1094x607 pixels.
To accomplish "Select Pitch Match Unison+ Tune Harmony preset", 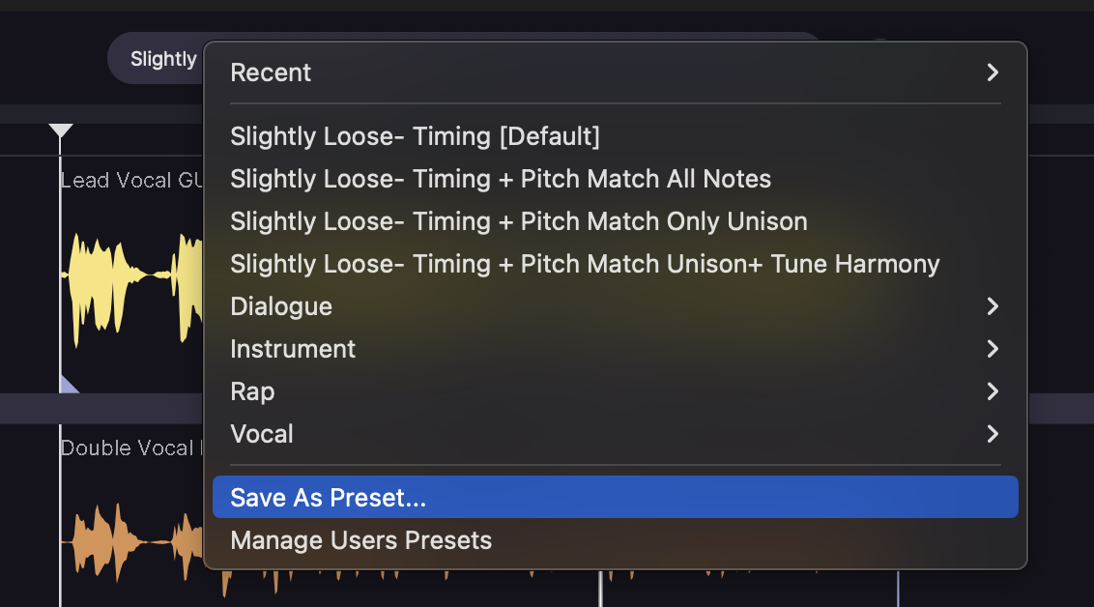I will pos(585,264).
